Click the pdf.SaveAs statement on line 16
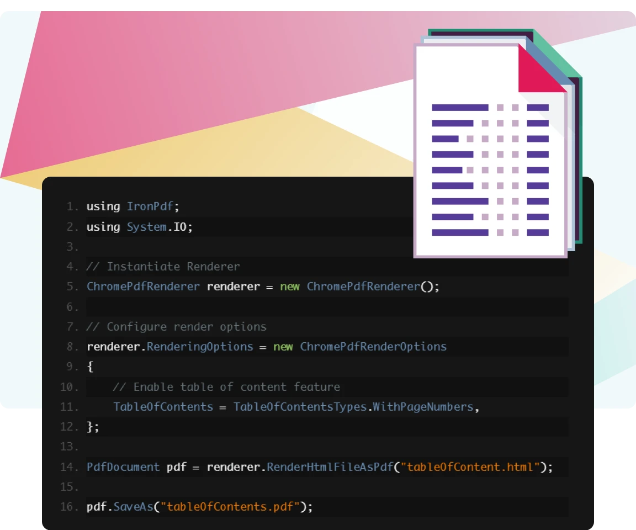Viewport: 636px width, 530px height. click(199, 507)
